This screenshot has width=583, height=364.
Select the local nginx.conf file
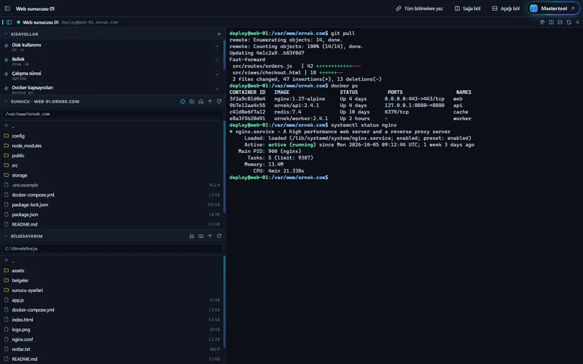111,339
